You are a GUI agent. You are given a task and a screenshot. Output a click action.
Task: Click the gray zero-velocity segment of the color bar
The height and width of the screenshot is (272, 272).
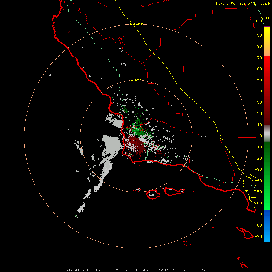[x=267, y=134]
